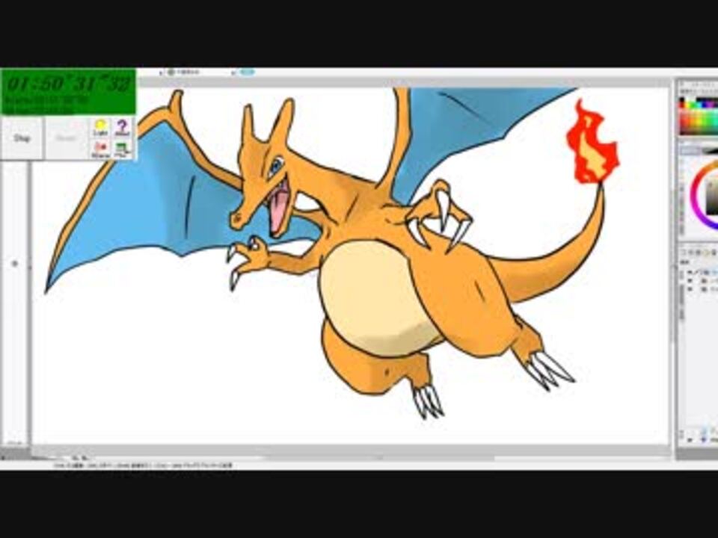Click the blue highlighted item in top toolbar
718x538 pixels.
[x=246, y=72]
